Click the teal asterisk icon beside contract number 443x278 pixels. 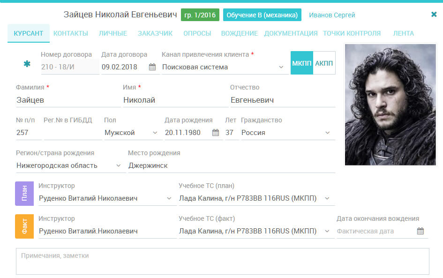[27, 64]
